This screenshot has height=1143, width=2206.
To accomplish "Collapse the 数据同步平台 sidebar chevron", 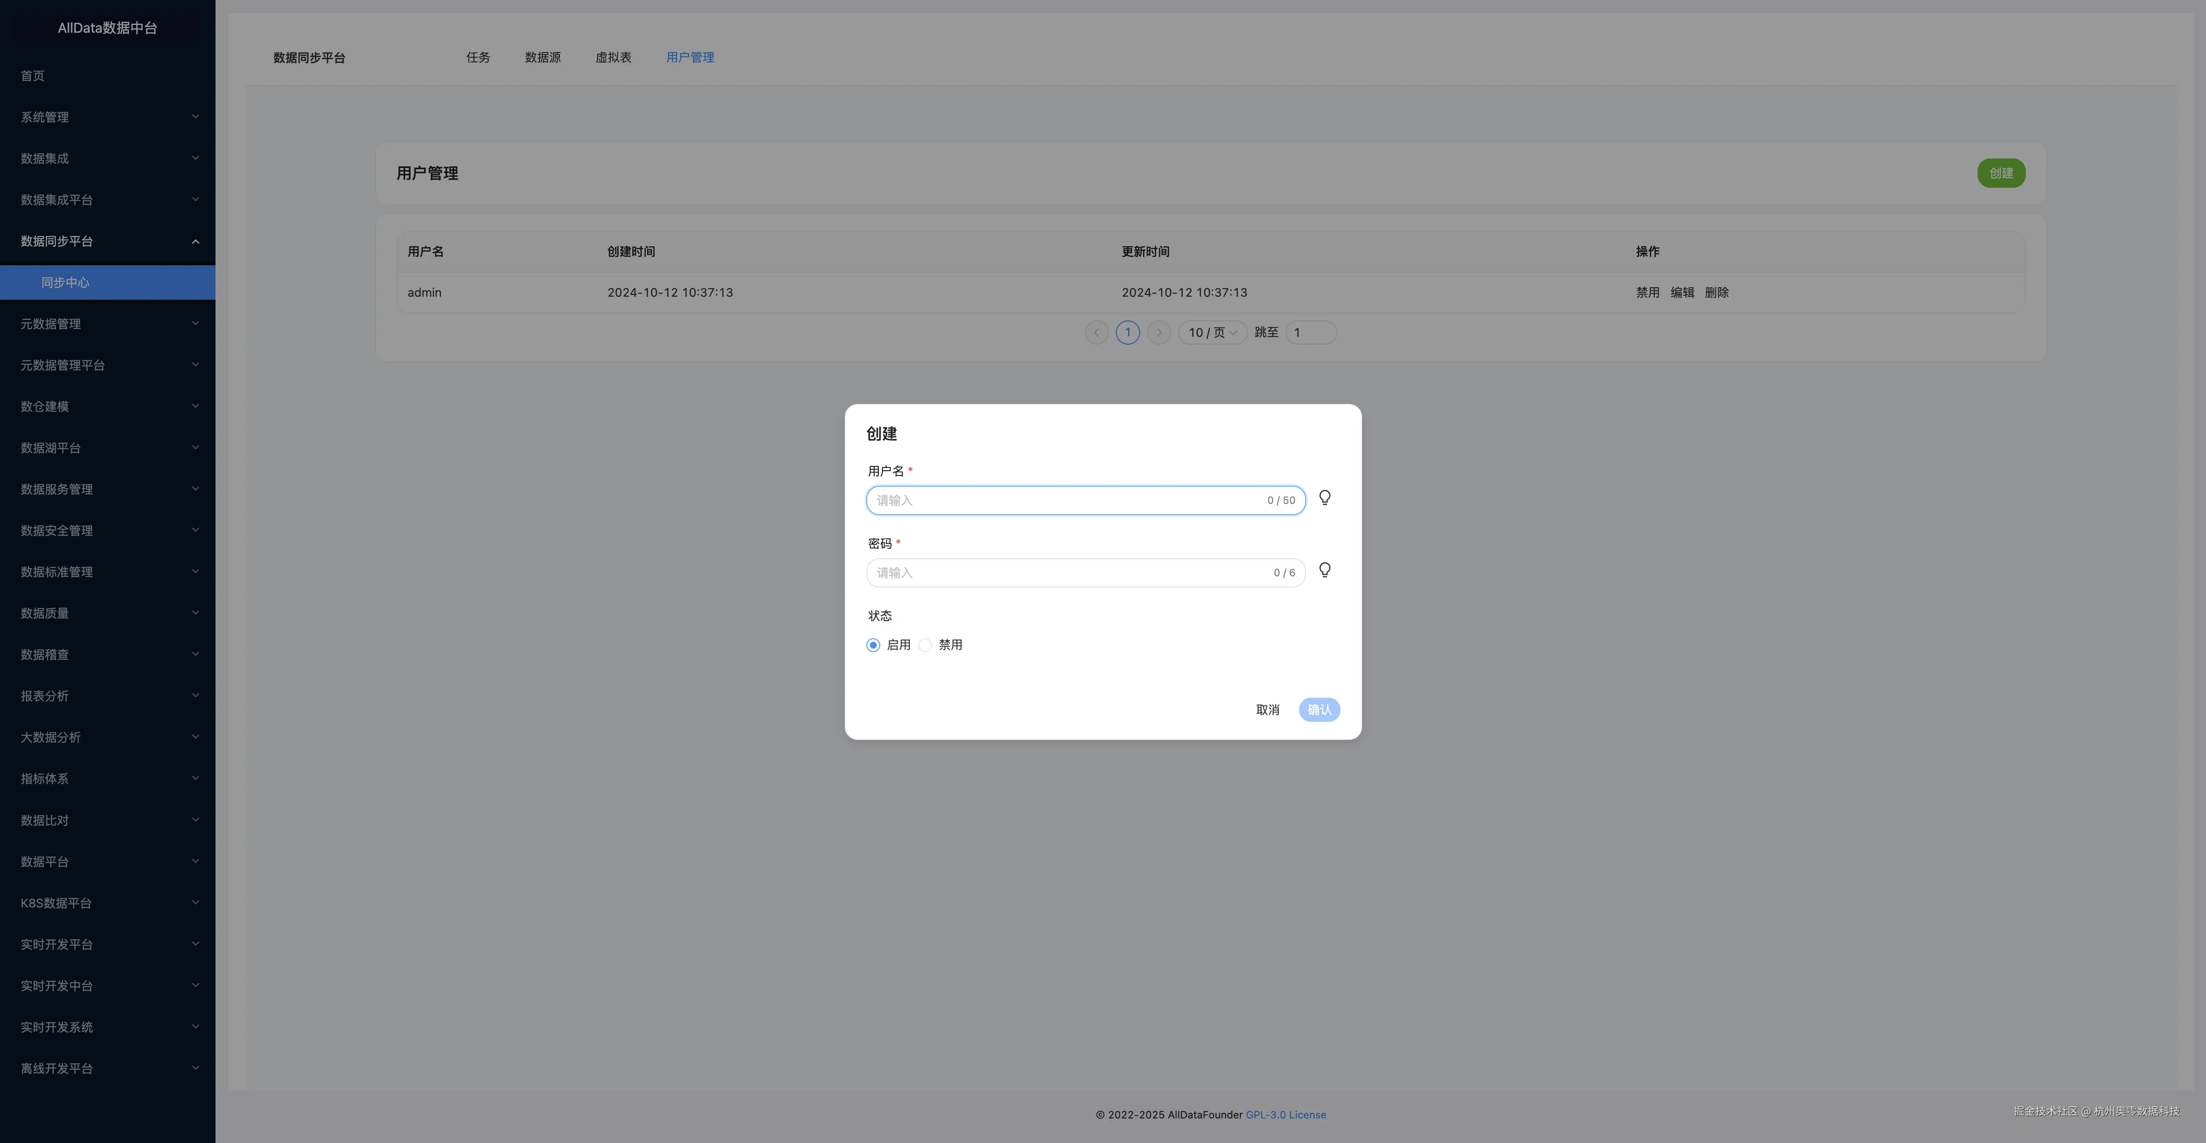I will pos(195,241).
